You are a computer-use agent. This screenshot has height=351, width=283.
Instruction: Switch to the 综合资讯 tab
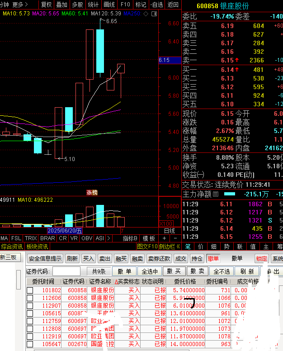(x=12, y=247)
